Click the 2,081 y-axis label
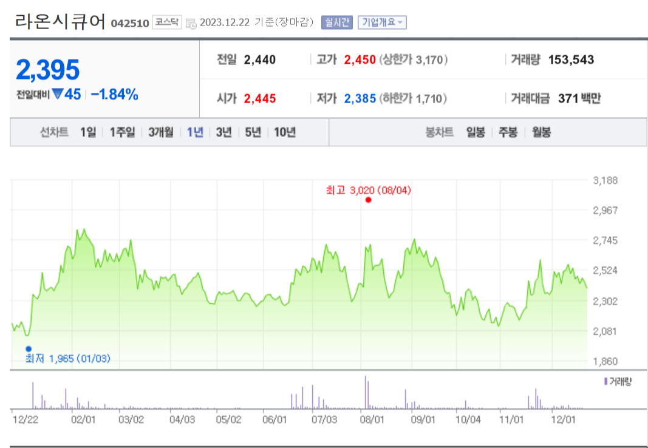648x448 pixels. [x=605, y=331]
